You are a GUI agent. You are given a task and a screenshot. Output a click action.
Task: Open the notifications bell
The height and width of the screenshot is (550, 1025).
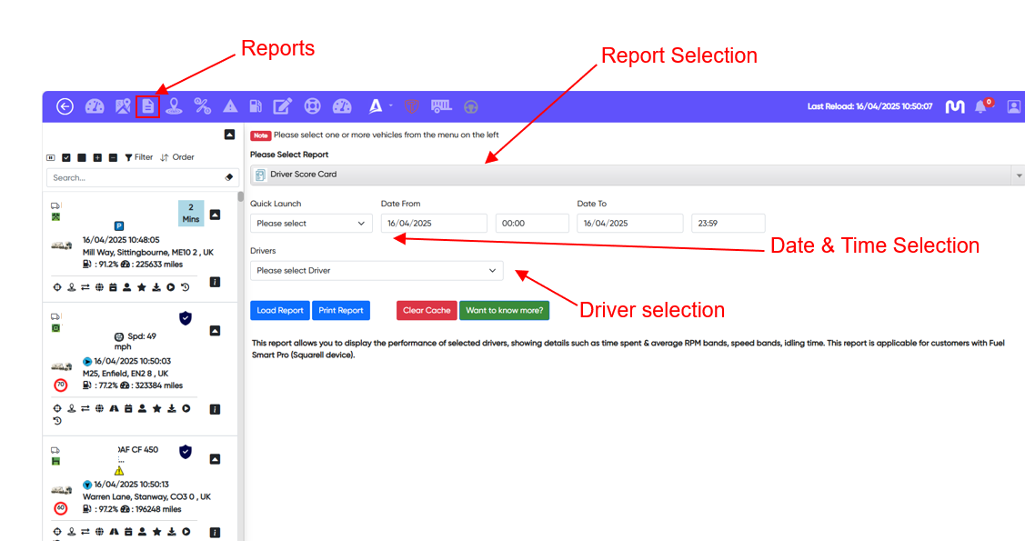pos(980,106)
